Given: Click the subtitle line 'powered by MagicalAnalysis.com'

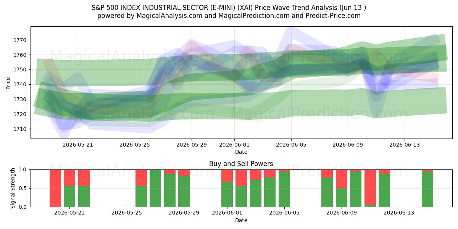Looking at the screenshot, I should coord(229,16).
